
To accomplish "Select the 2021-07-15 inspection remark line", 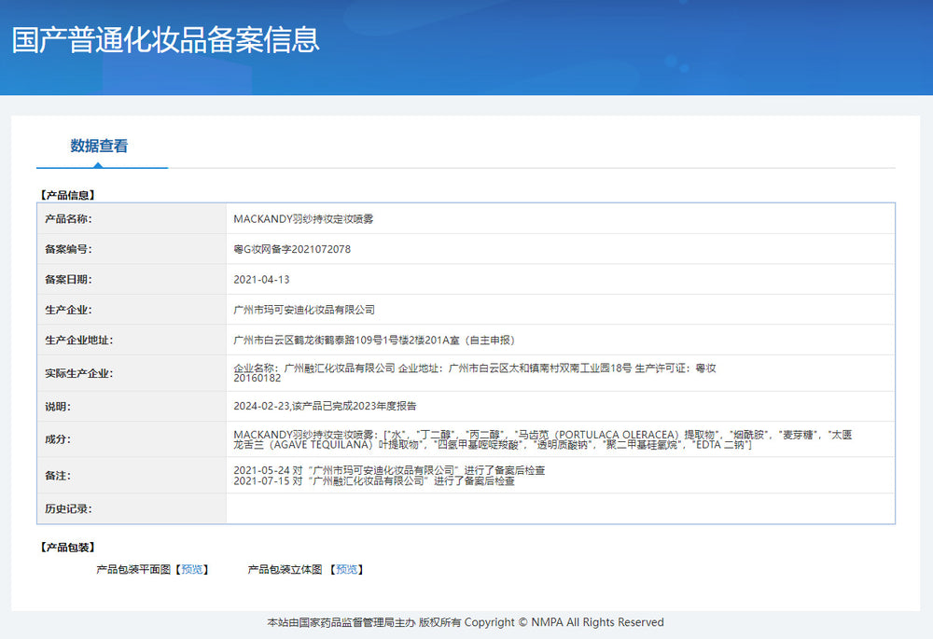I will tap(374, 480).
